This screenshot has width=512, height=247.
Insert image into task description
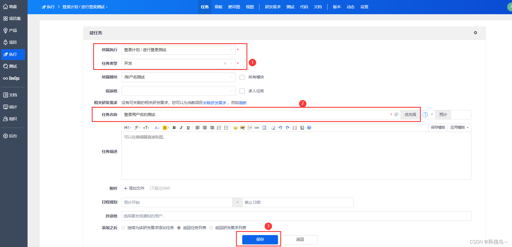point(243,128)
